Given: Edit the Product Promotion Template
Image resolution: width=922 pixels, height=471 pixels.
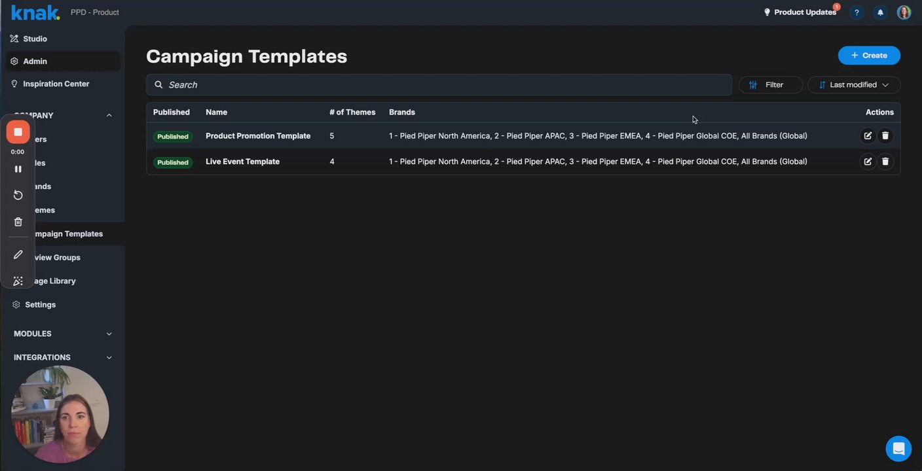Looking at the screenshot, I should 868,136.
